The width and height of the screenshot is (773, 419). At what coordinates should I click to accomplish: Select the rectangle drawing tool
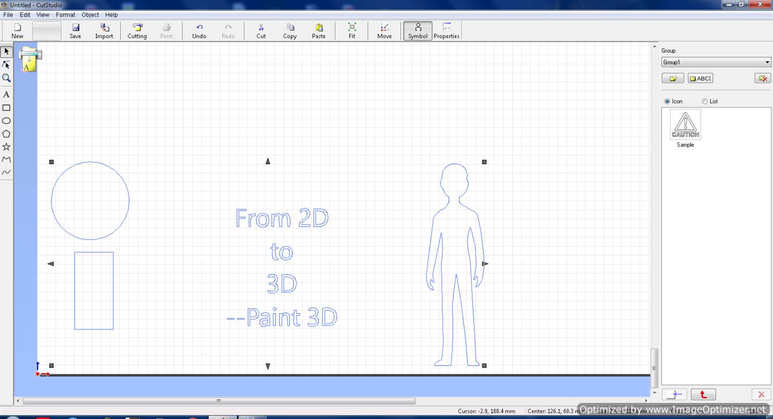pyautogui.click(x=6, y=107)
